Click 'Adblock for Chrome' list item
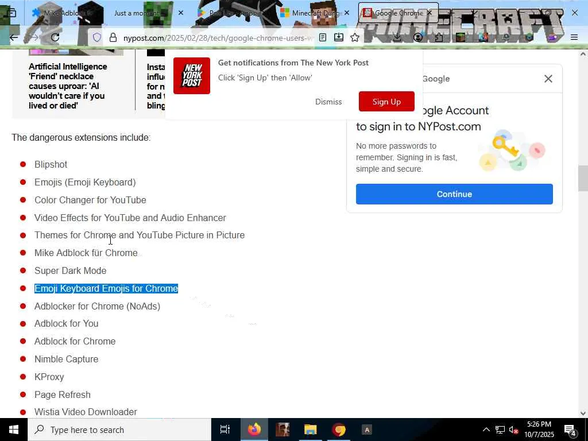This screenshot has height=441, width=588. [75, 341]
